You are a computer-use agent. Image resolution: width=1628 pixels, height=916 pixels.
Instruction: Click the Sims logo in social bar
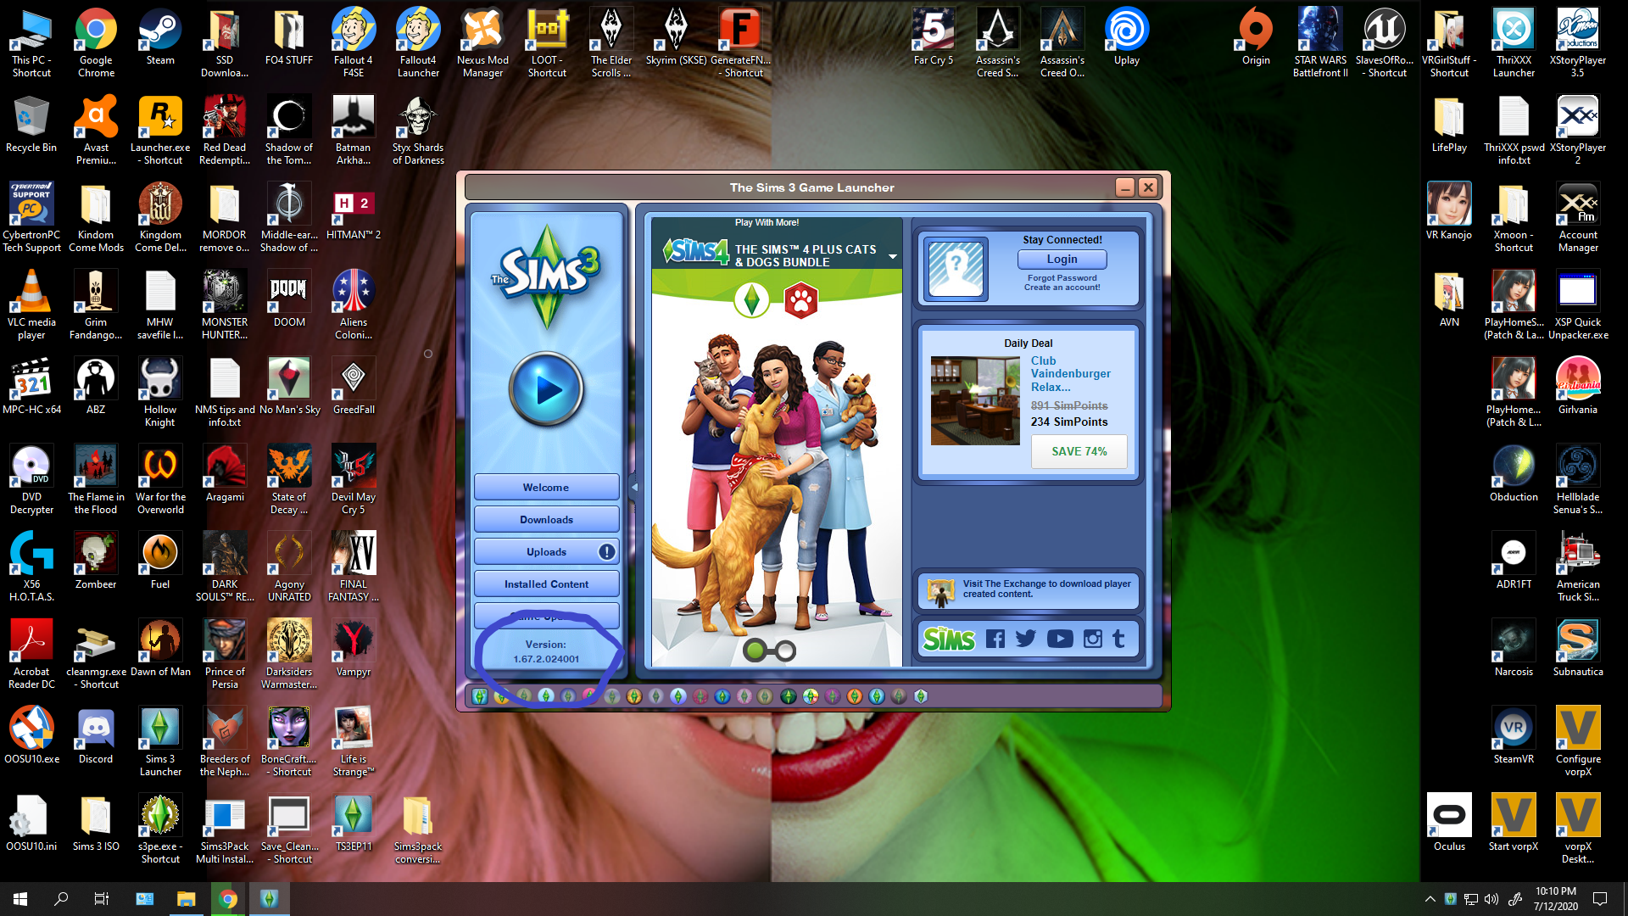(x=949, y=639)
